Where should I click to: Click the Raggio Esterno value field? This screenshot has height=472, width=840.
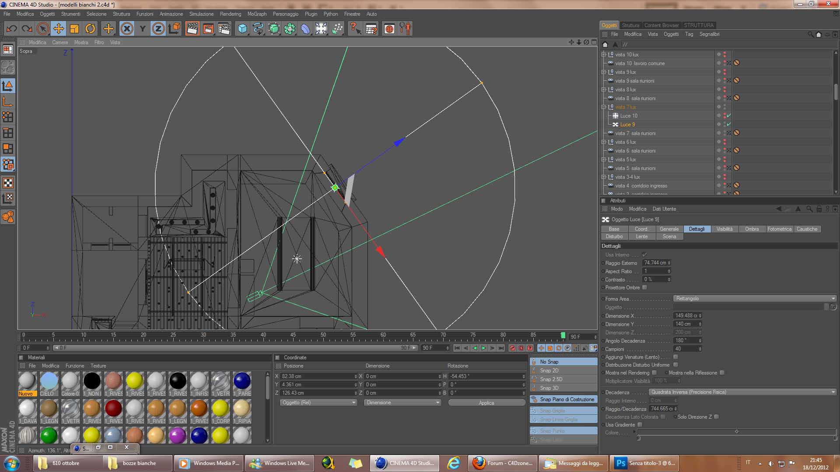tap(655, 263)
